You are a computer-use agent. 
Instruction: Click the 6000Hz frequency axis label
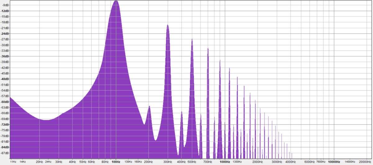309,162
